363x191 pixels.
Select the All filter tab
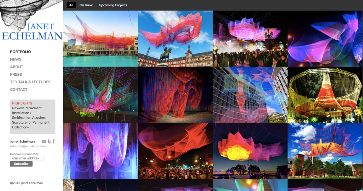(x=71, y=5)
